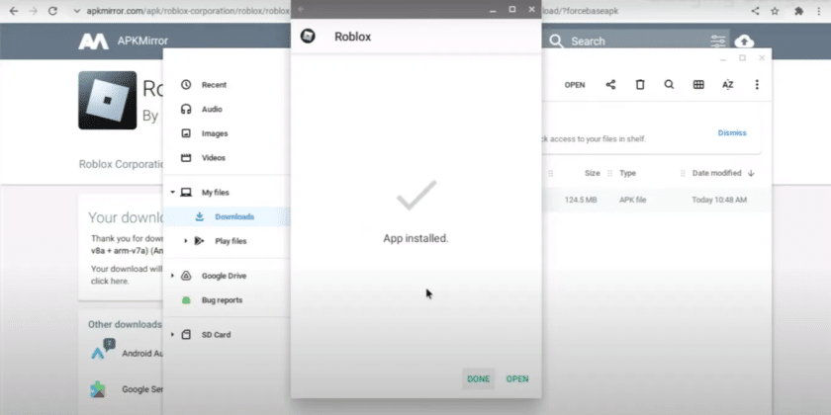
Task: Click the Videos clapperboard icon
Action: tap(186, 158)
